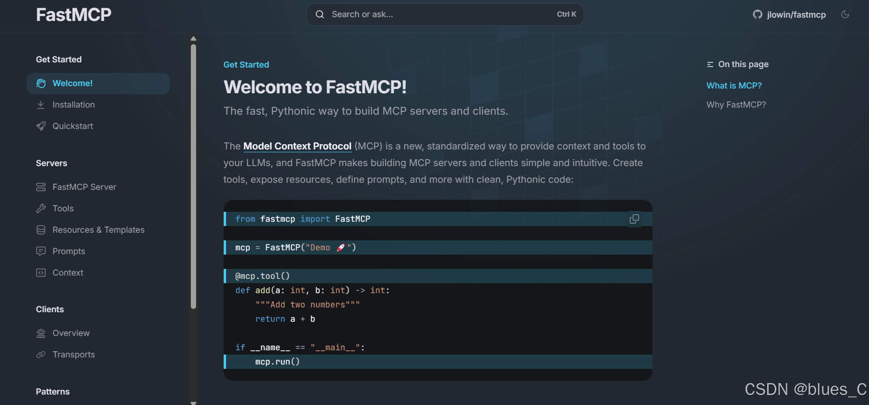
Task: Open the Tools page
Action: pyautogui.click(x=63, y=208)
